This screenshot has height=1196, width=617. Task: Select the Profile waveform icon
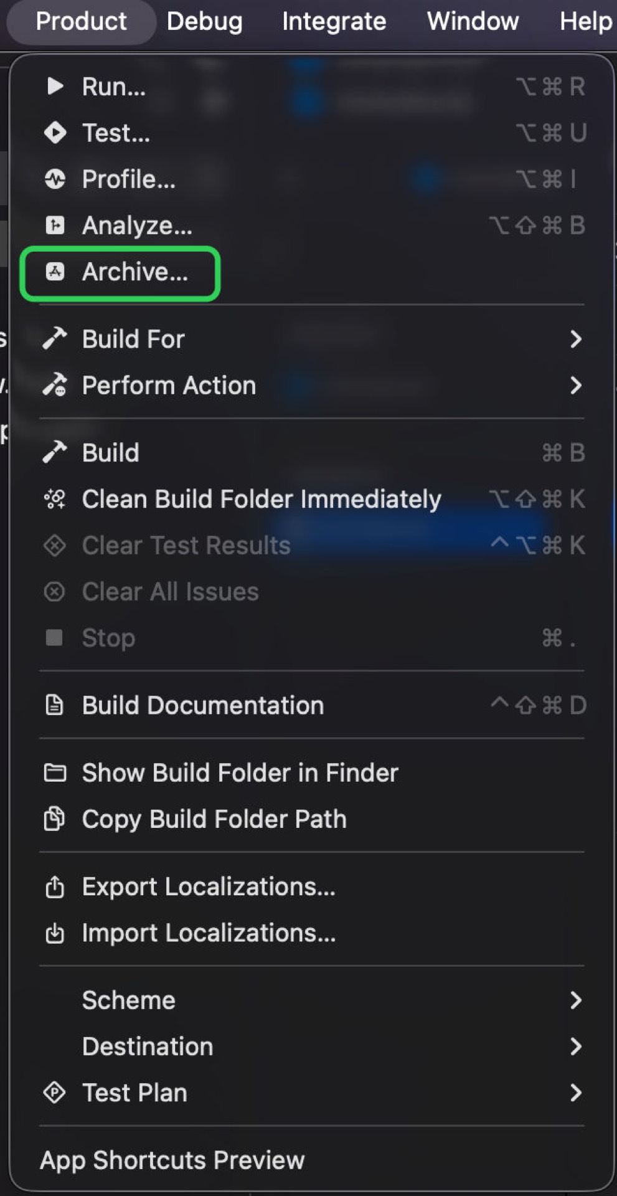point(55,179)
